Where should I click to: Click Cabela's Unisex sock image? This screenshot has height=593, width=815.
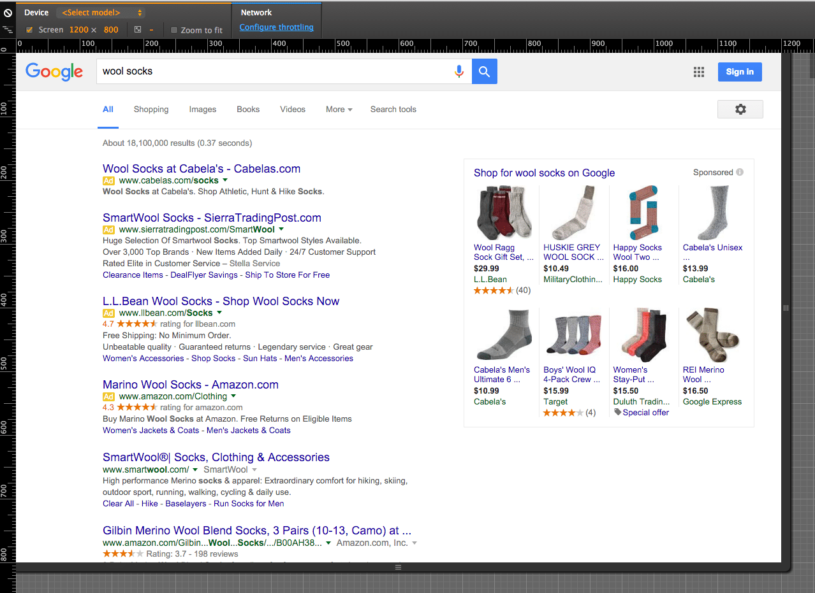tap(713, 213)
